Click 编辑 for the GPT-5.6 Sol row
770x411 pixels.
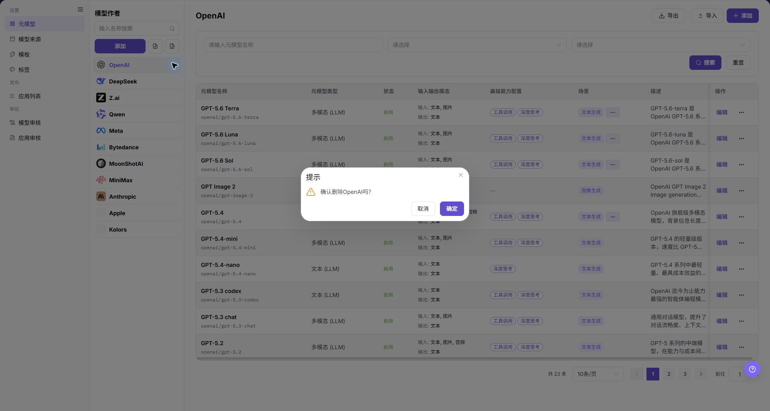[722, 165]
